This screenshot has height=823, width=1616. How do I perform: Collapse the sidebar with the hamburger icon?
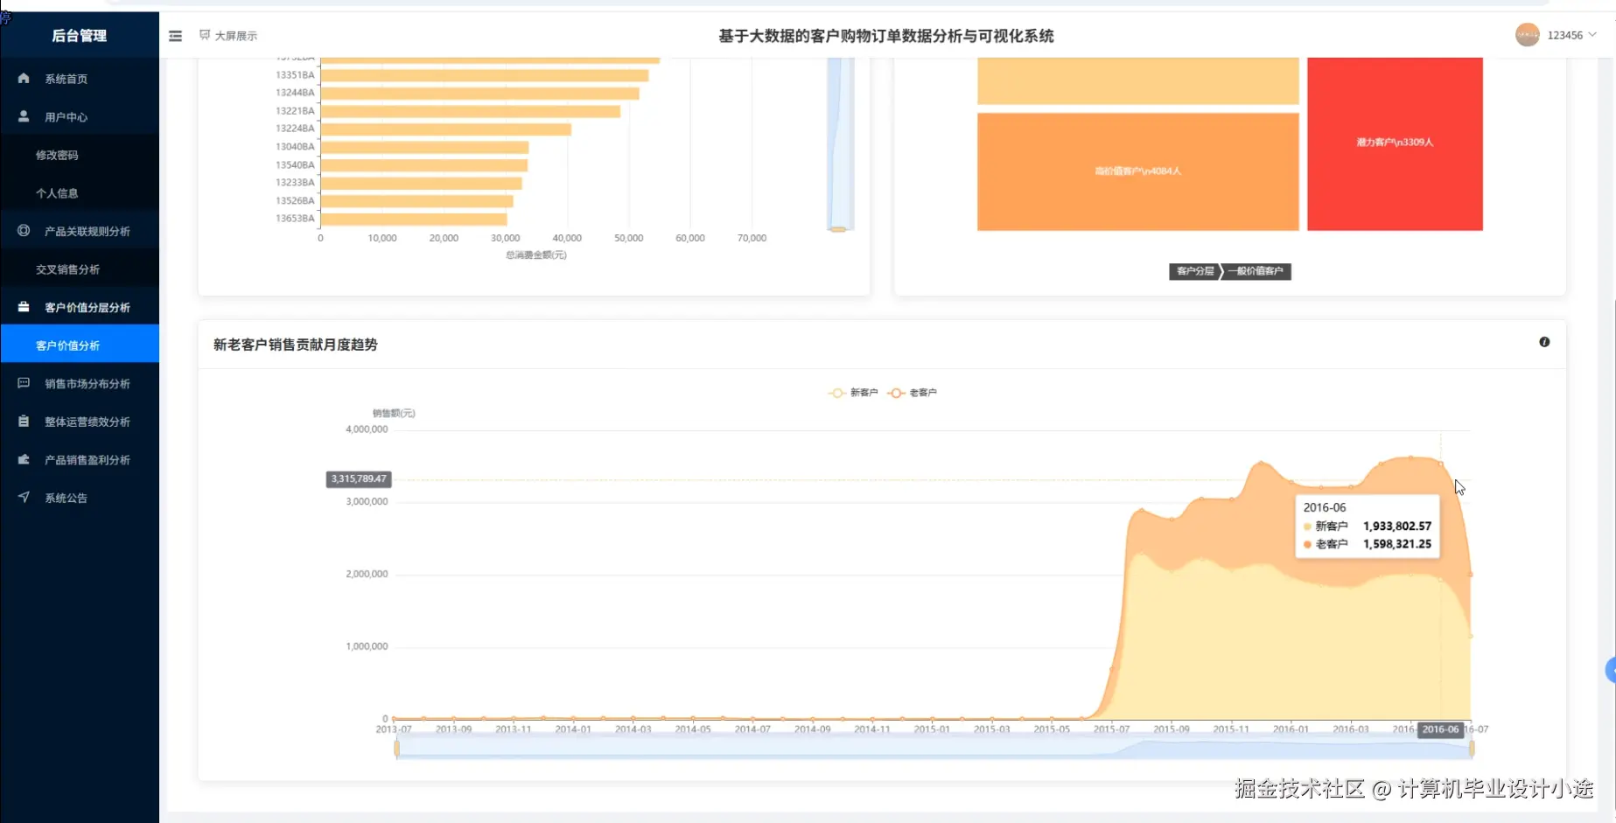[176, 36]
